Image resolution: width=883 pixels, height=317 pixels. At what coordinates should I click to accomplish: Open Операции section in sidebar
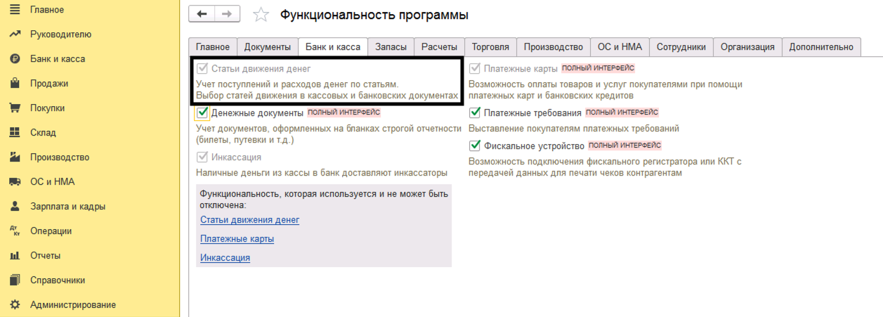point(51,231)
